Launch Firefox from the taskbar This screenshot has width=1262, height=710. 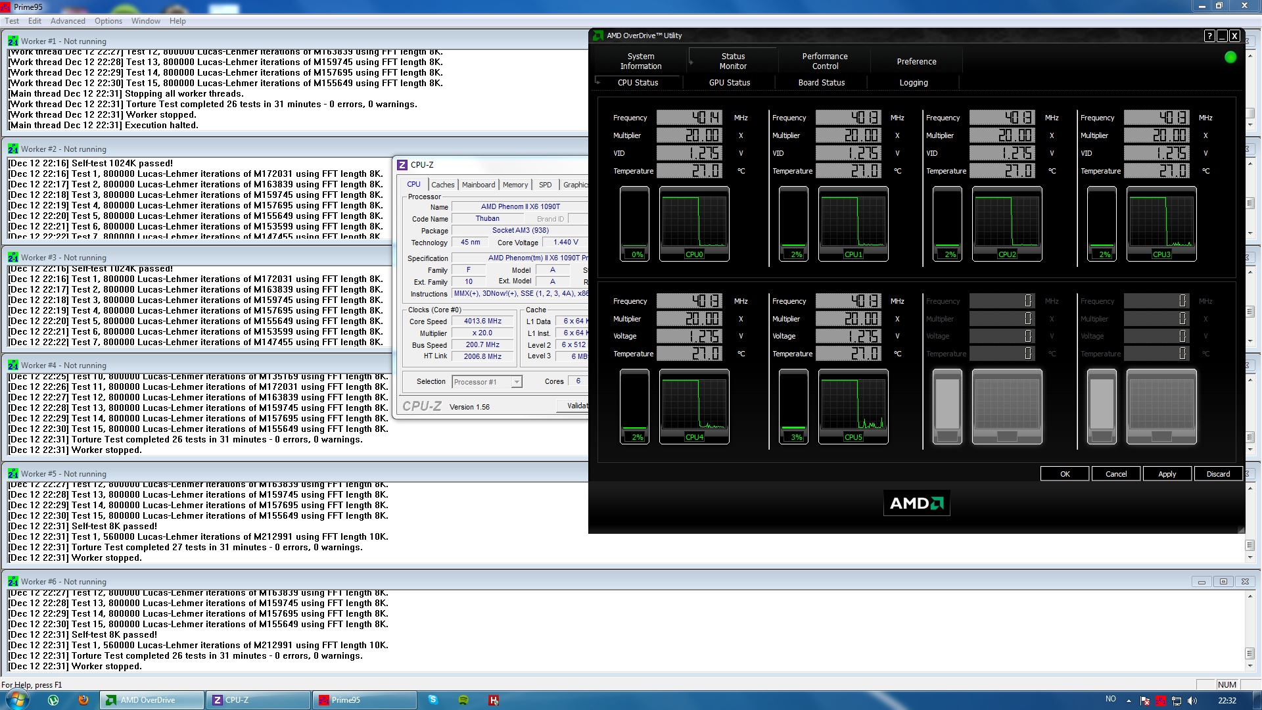(83, 700)
